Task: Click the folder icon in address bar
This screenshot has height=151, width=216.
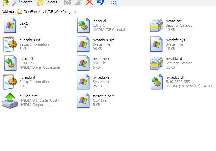Action: (20, 12)
